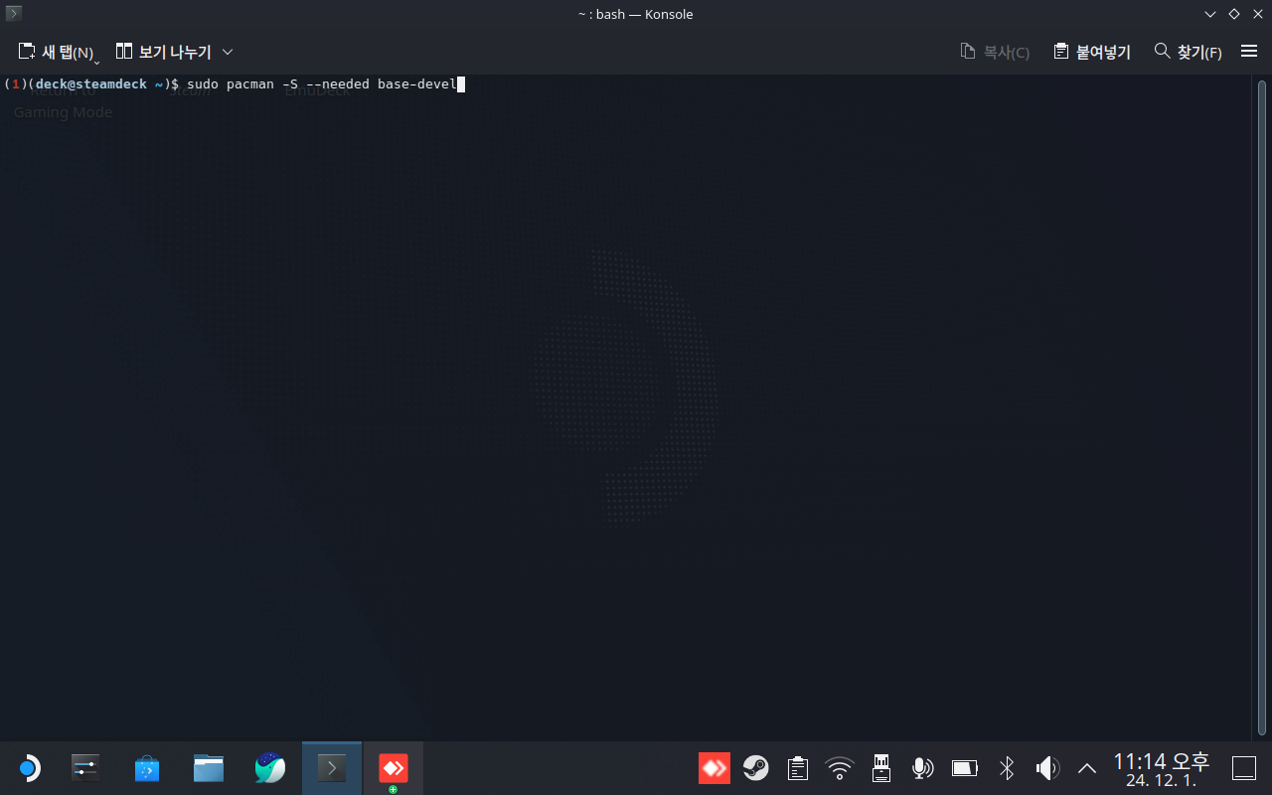1272x795 pixels.
Task: Click the Konsole window icon in title bar
Action: (x=14, y=14)
